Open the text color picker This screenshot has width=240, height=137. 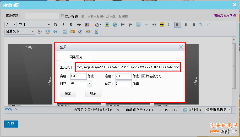88,25
